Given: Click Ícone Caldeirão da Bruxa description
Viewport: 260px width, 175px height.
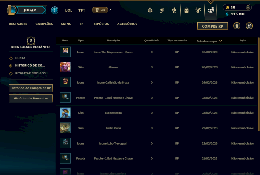Looking at the screenshot, I should click(x=113, y=83).
